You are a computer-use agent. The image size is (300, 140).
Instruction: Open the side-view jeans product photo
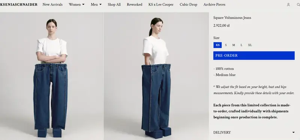(x=156, y=76)
